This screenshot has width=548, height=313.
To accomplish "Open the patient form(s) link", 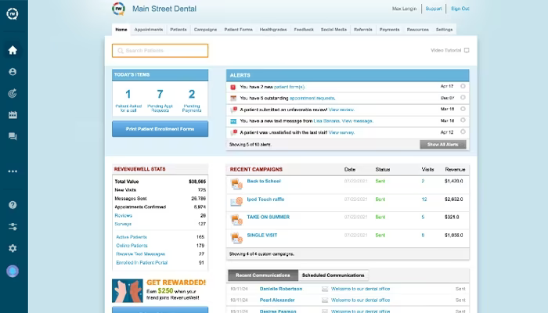I will coord(290,87).
